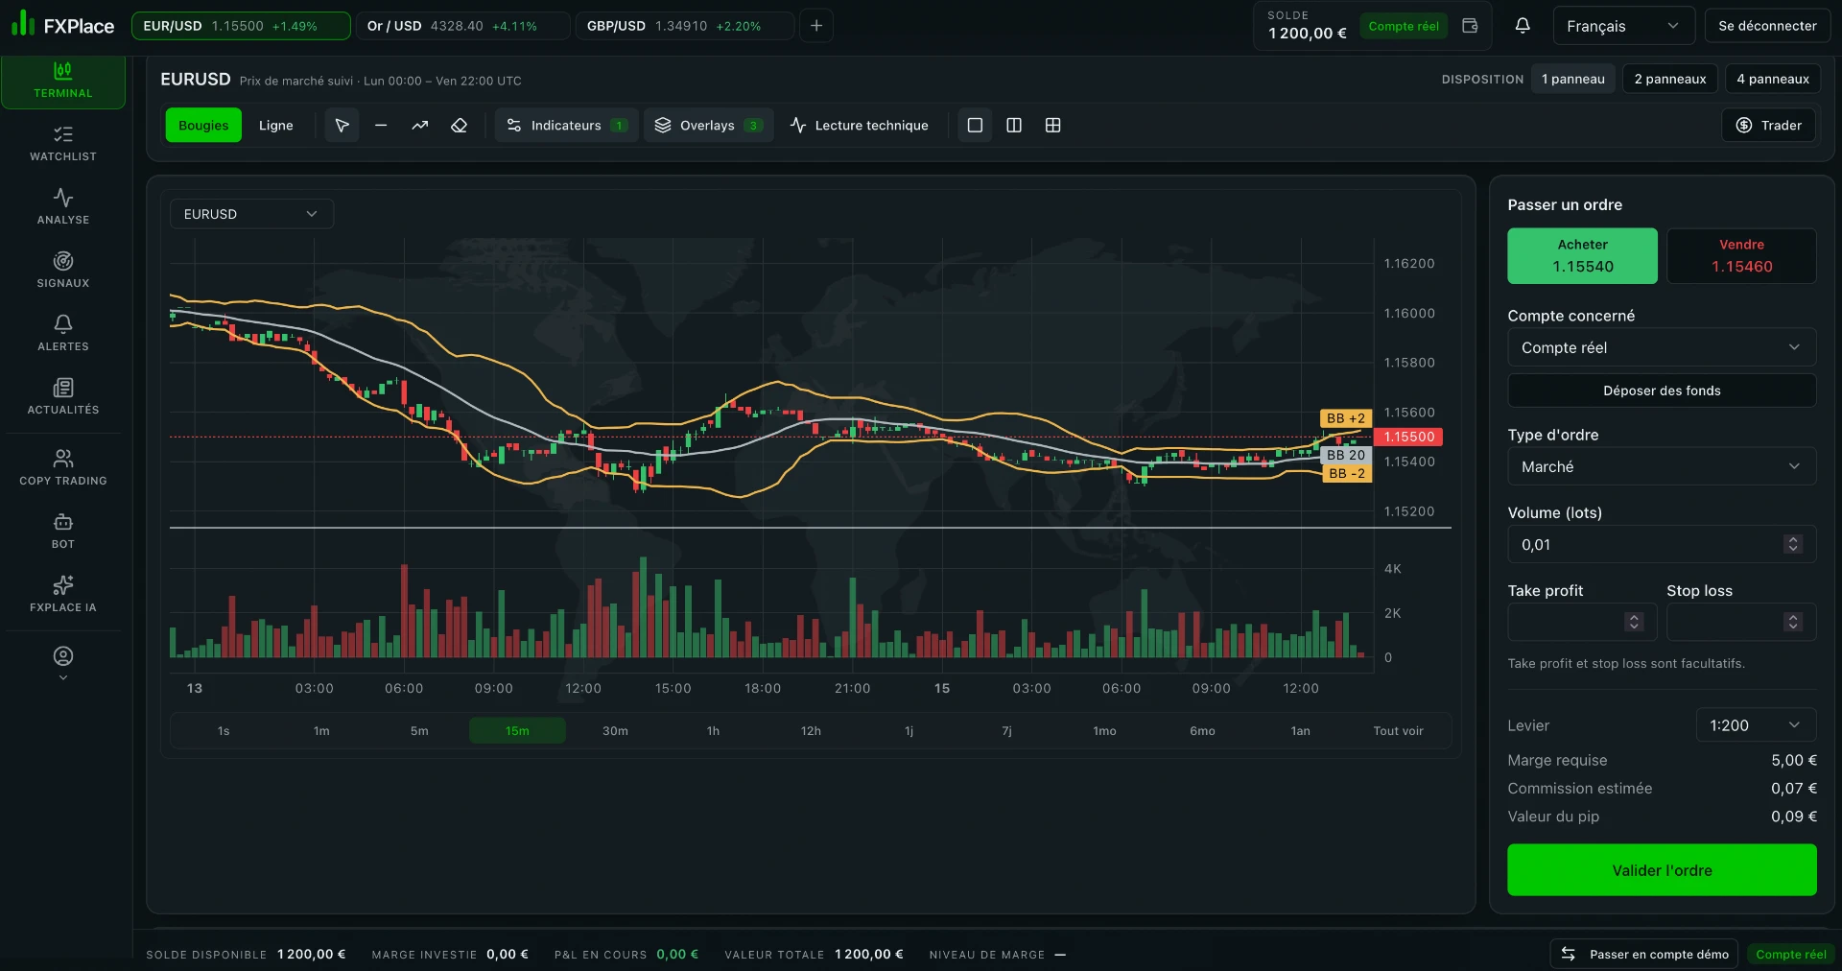This screenshot has height=971, width=1842.
Task: Switch chart to single-pane layout icon
Action: coord(975,126)
